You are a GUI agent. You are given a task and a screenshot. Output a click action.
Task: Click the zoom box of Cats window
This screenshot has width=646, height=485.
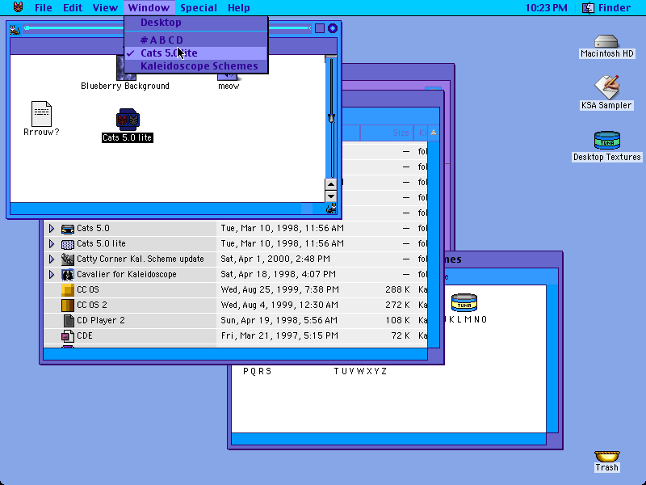coord(319,28)
